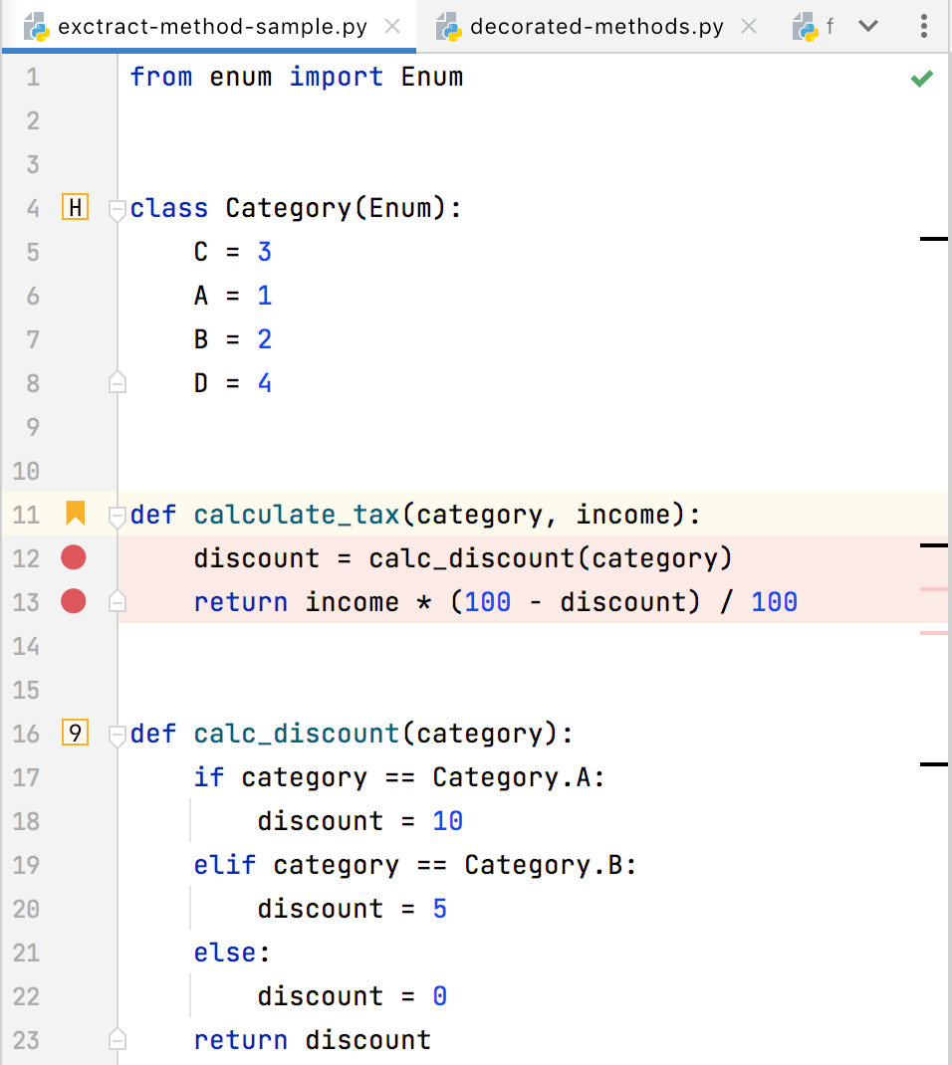Image resolution: width=952 pixels, height=1065 pixels.
Task: Click the fold end marker on line 23
Action: (x=117, y=1039)
